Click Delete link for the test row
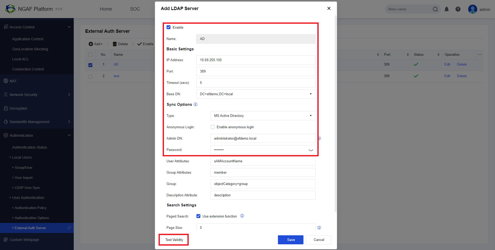 point(462,76)
